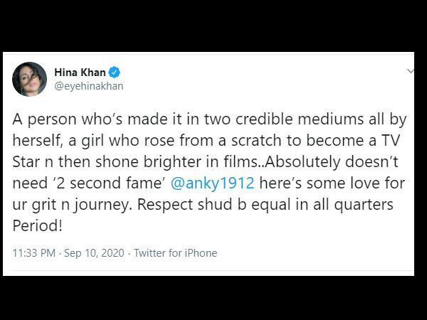The image size is (427, 320).
Task: Click the word Respect in the tweet
Action: point(165,205)
